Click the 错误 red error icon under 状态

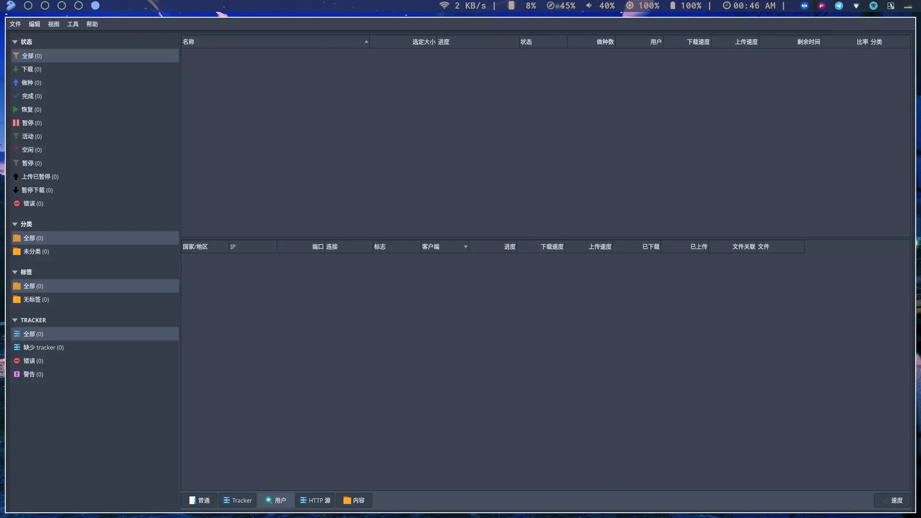point(17,203)
